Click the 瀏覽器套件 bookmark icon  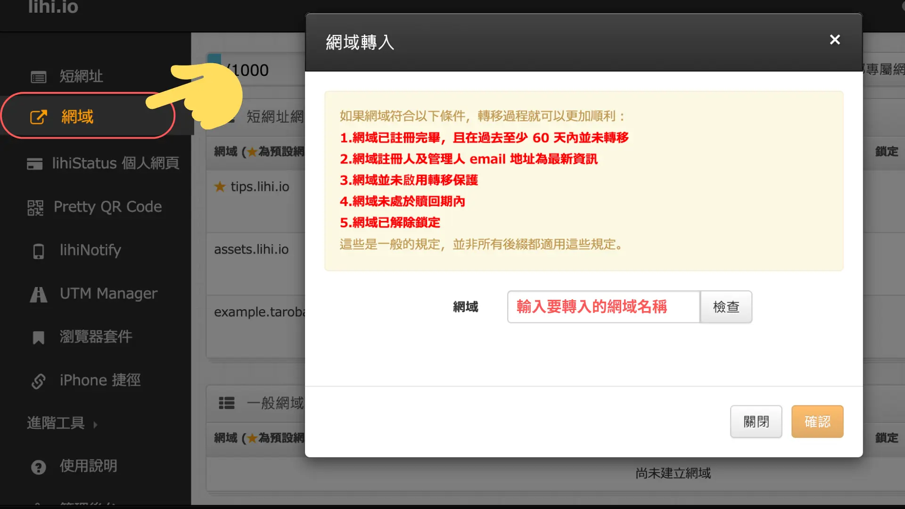tap(38, 337)
